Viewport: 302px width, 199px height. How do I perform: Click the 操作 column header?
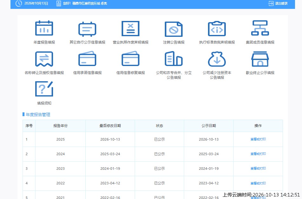click(258, 126)
